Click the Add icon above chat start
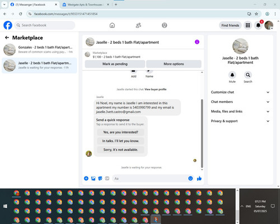The height and width of the screenshot is (224, 280). point(133,71)
